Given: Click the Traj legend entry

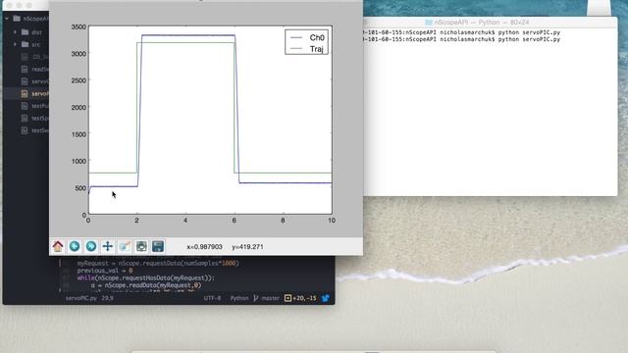Looking at the screenshot, I should pos(307,49).
